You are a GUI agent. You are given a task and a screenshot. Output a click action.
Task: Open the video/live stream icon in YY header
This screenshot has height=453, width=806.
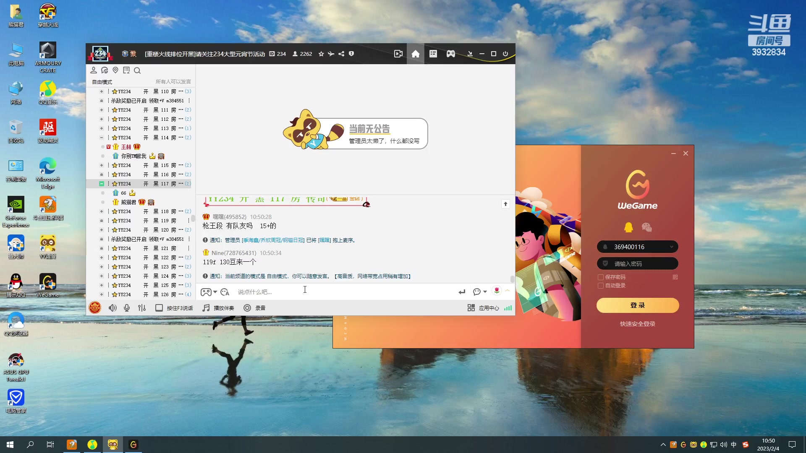point(398,54)
